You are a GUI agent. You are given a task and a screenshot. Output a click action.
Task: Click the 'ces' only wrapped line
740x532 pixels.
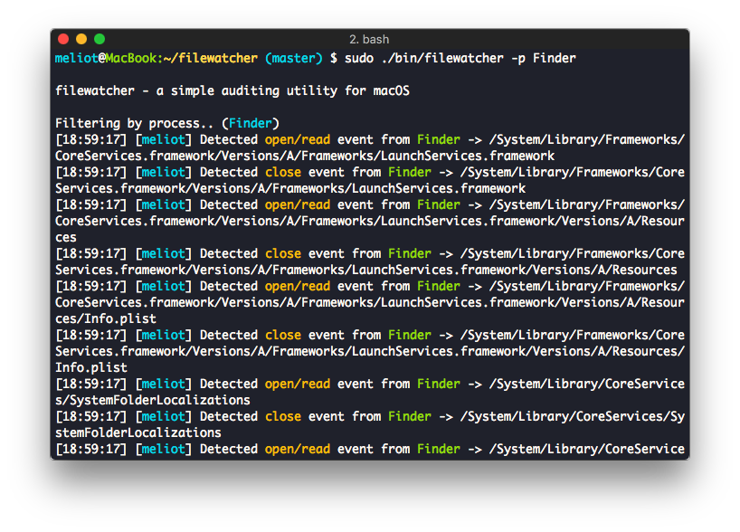click(66, 237)
